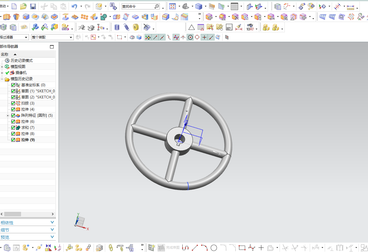Sort by the 名称 column header
This screenshot has height=252, width=368.
point(28,54)
